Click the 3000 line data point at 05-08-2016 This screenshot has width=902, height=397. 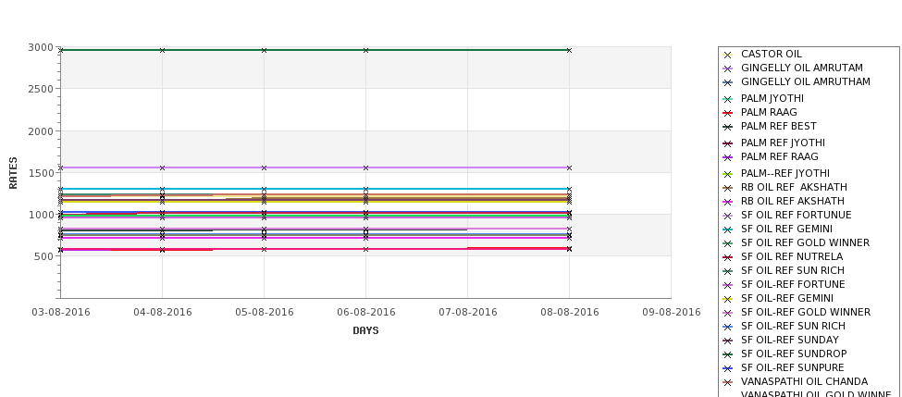tap(264, 51)
